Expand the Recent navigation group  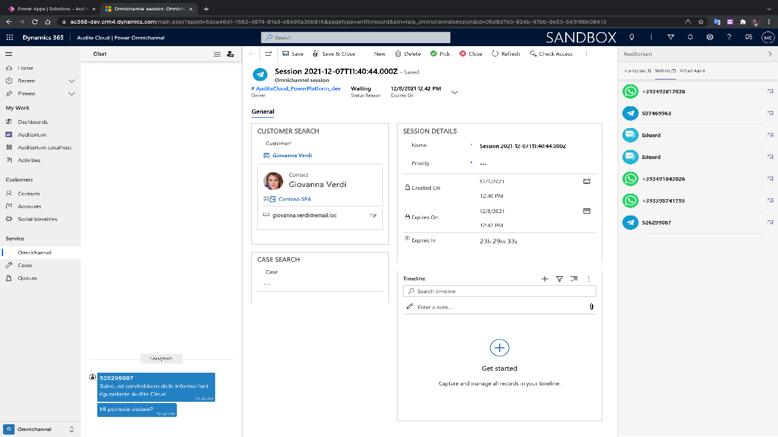[72, 81]
